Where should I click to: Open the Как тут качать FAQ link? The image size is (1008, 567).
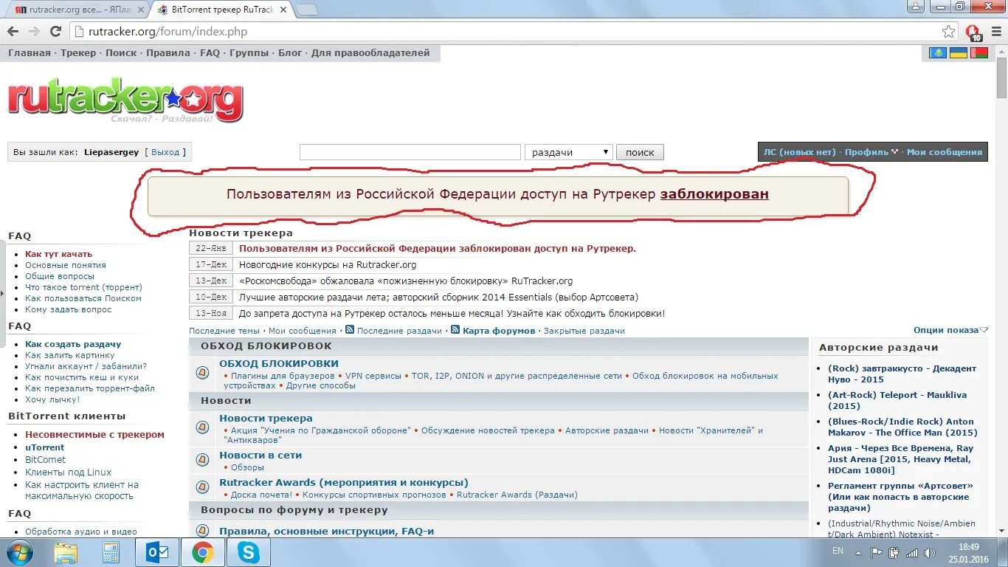58,254
